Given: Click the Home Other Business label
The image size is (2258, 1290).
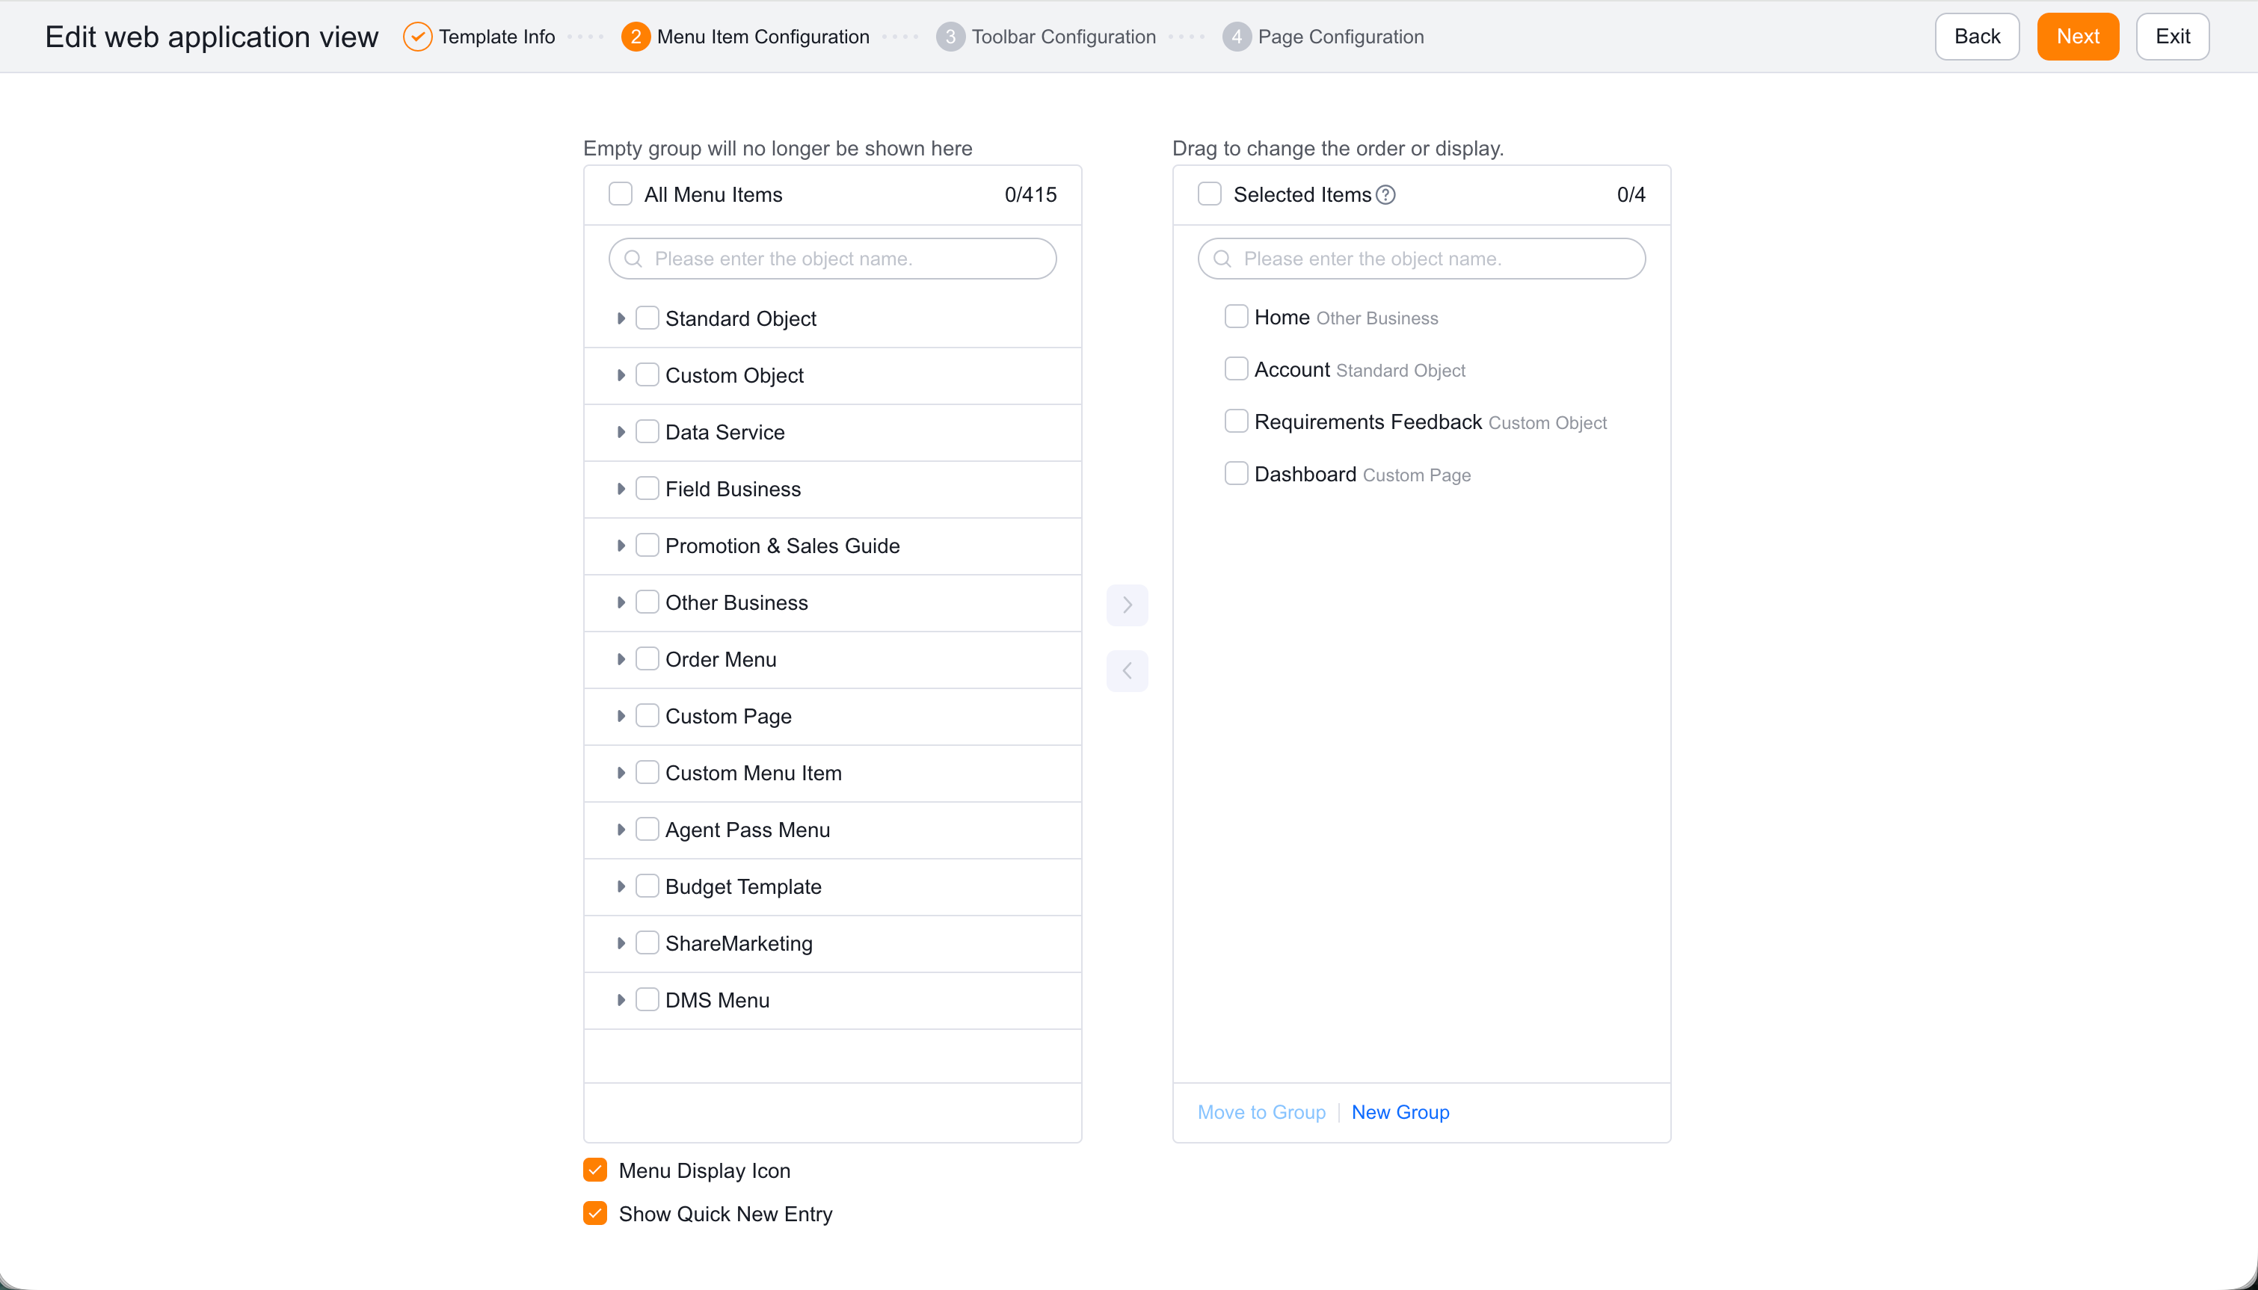Looking at the screenshot, I should pyautogui.click(x=1346, y=317).
